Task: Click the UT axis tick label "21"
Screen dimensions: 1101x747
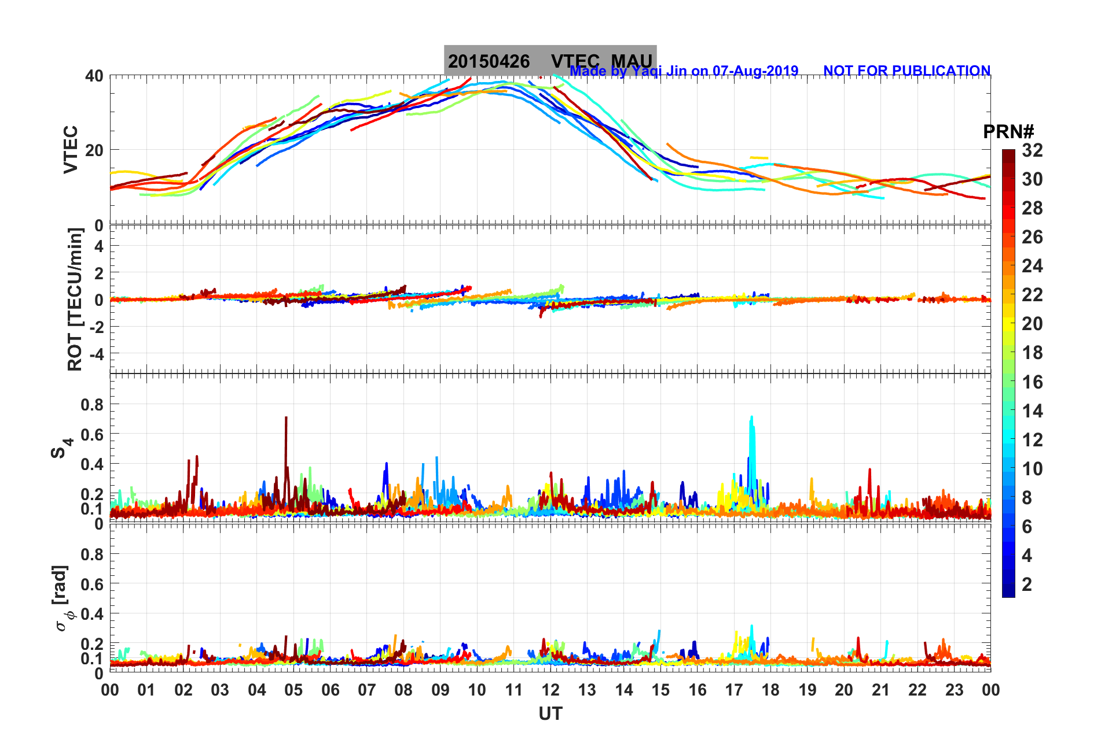Action: pyautogui.click(x=880, y=690)
